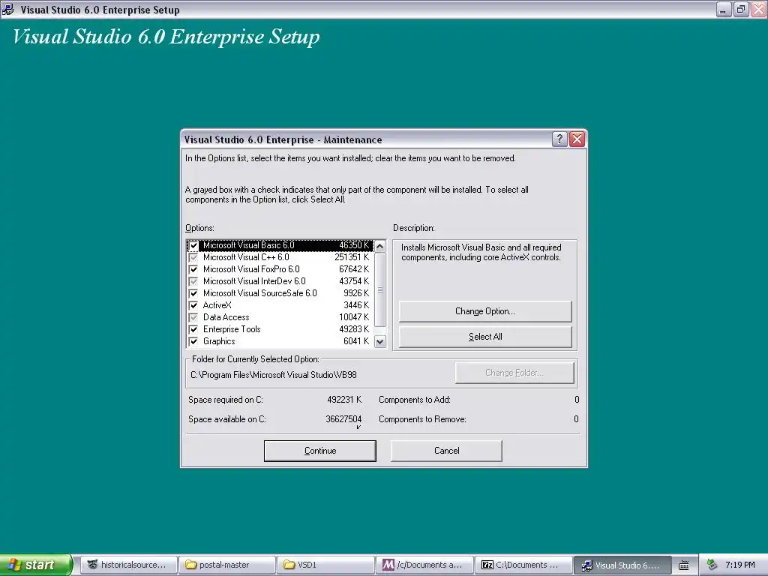This screenshot has height=576, width=768.
Task: Toggle the Graphics checkbox
Action: [193, 341]
